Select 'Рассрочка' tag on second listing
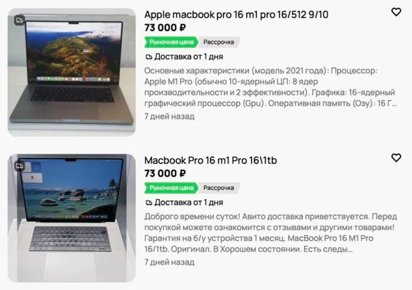This screenshot has height=290, width=412. pyautogui.click(x=219, y=188)
